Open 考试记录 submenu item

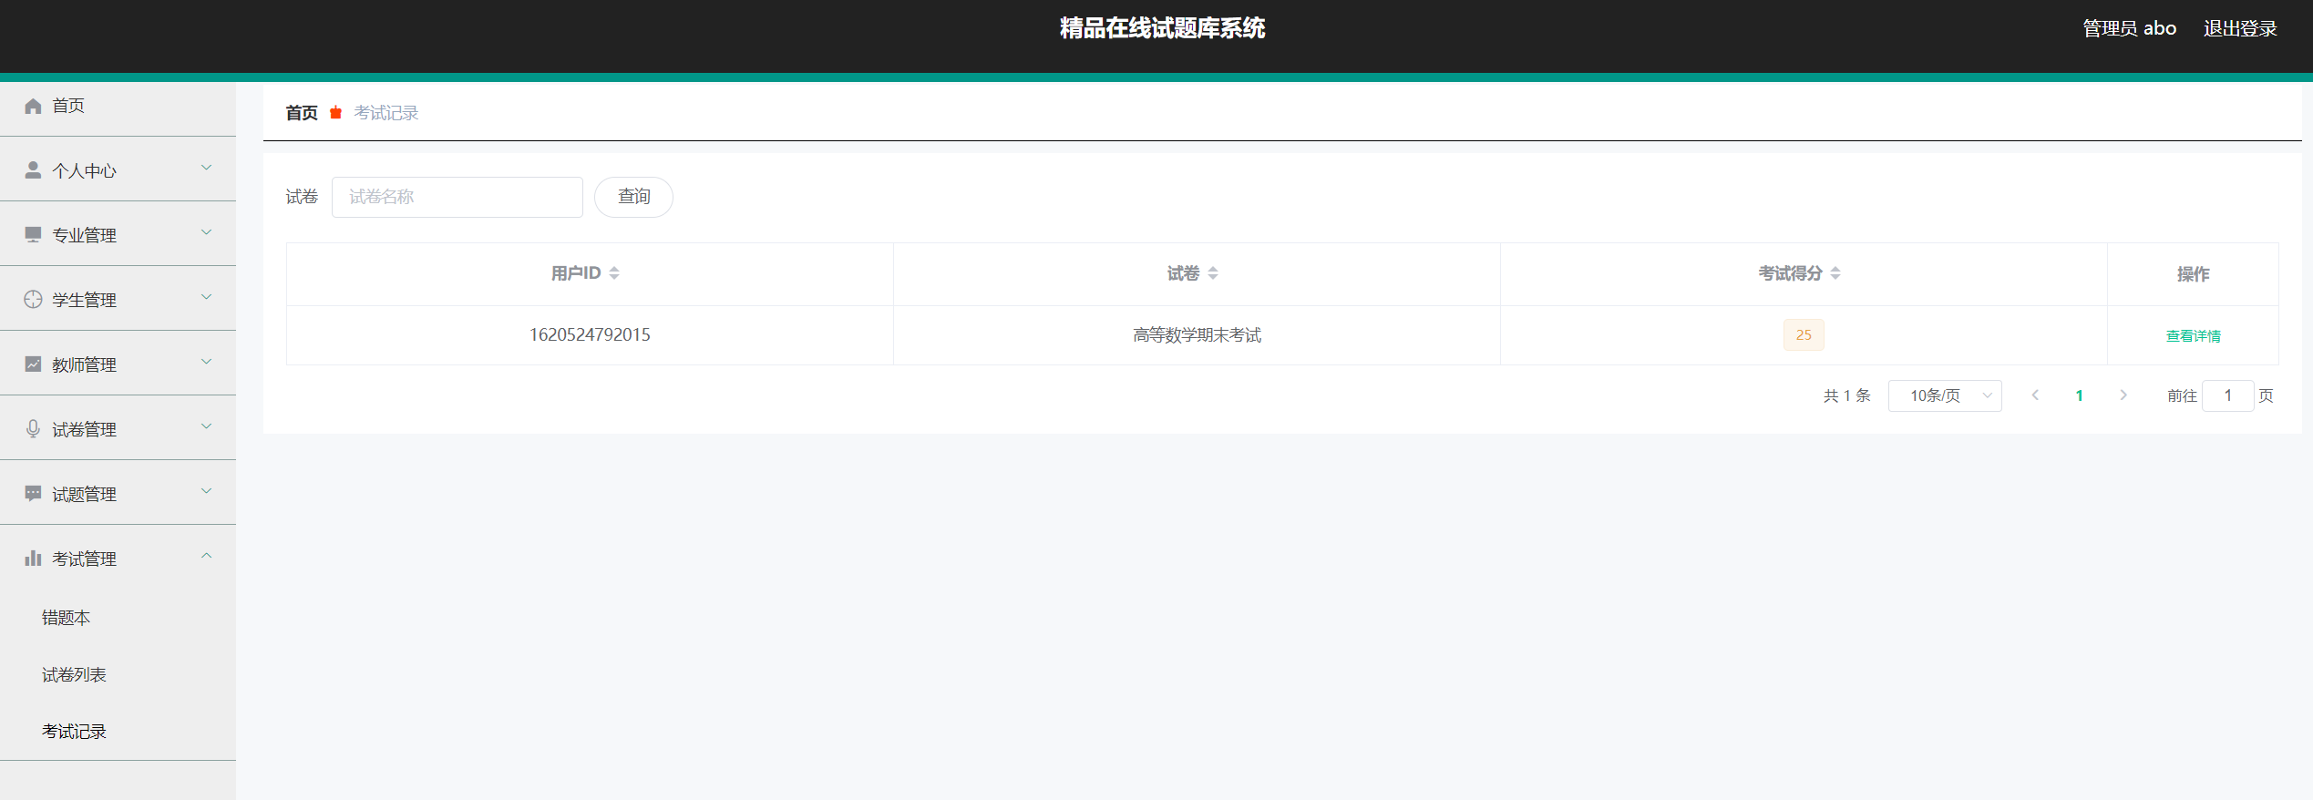click(118, 732)
